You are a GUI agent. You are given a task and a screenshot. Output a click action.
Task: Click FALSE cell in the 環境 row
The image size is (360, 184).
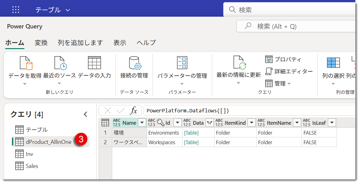[319, 133]
